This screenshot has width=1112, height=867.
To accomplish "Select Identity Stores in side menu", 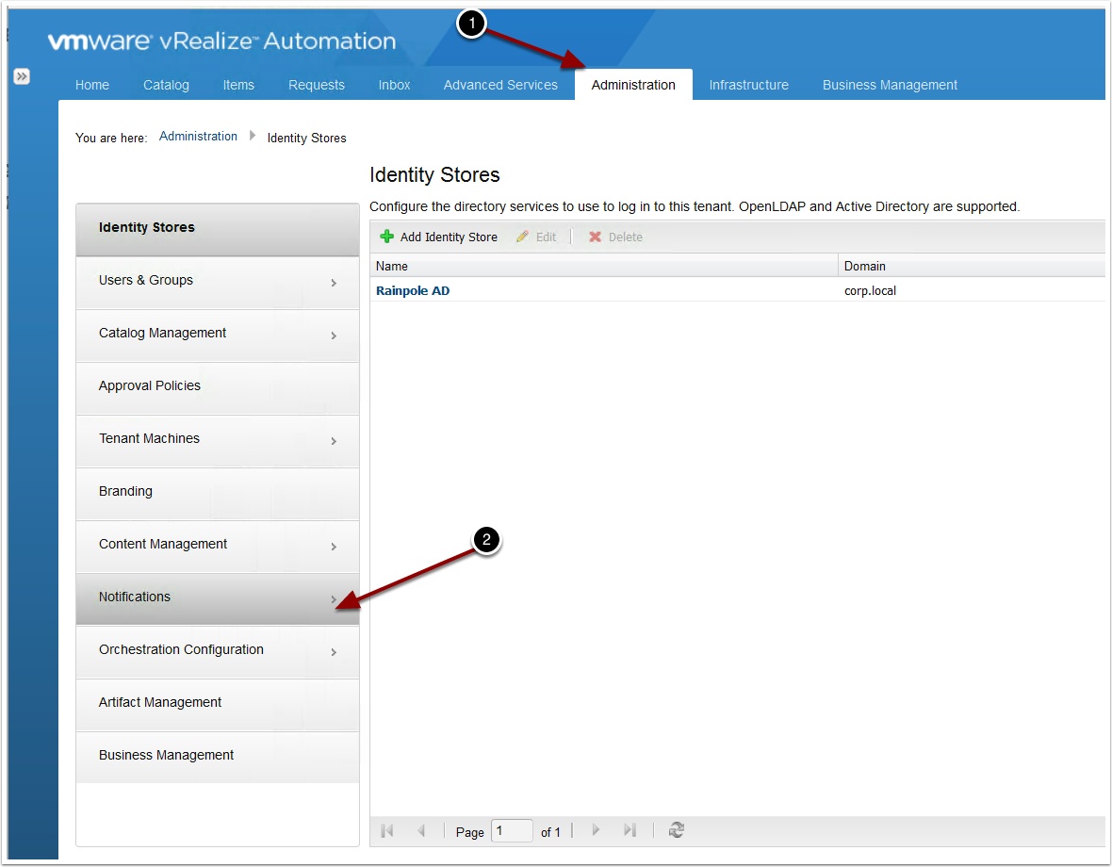I will [218, 230].
